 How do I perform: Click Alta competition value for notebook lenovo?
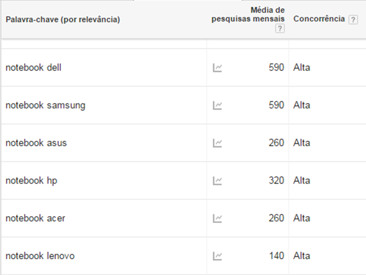[302, 256]
